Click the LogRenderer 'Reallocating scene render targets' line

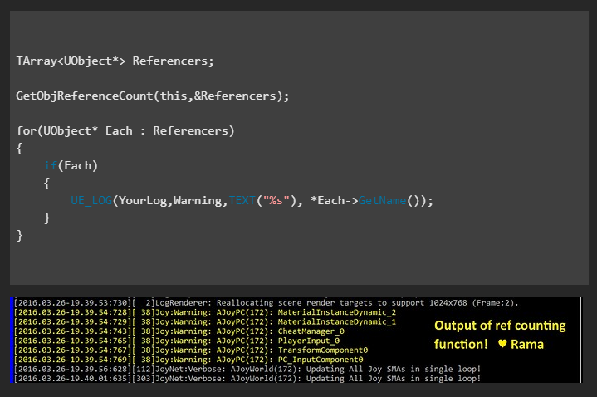click(267, 303)
